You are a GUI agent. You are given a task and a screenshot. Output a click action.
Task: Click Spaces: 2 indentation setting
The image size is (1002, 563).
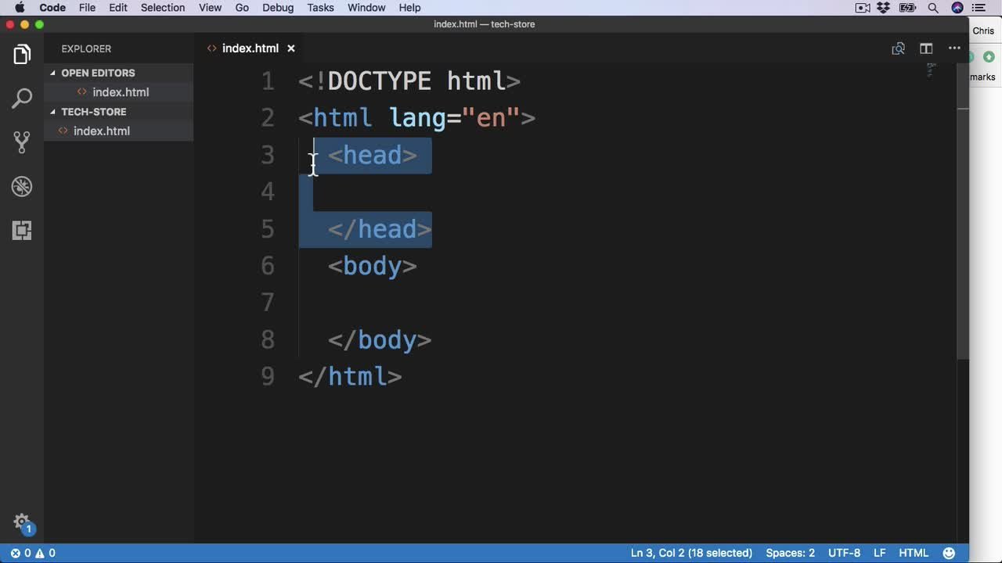[790, 553]
